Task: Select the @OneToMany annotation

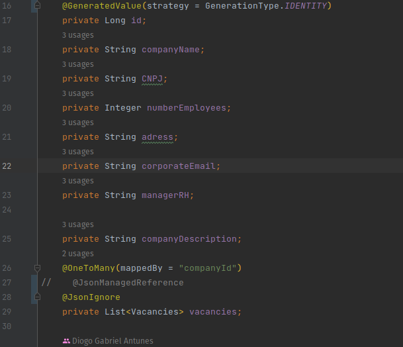Action: [x=89, y=268]
